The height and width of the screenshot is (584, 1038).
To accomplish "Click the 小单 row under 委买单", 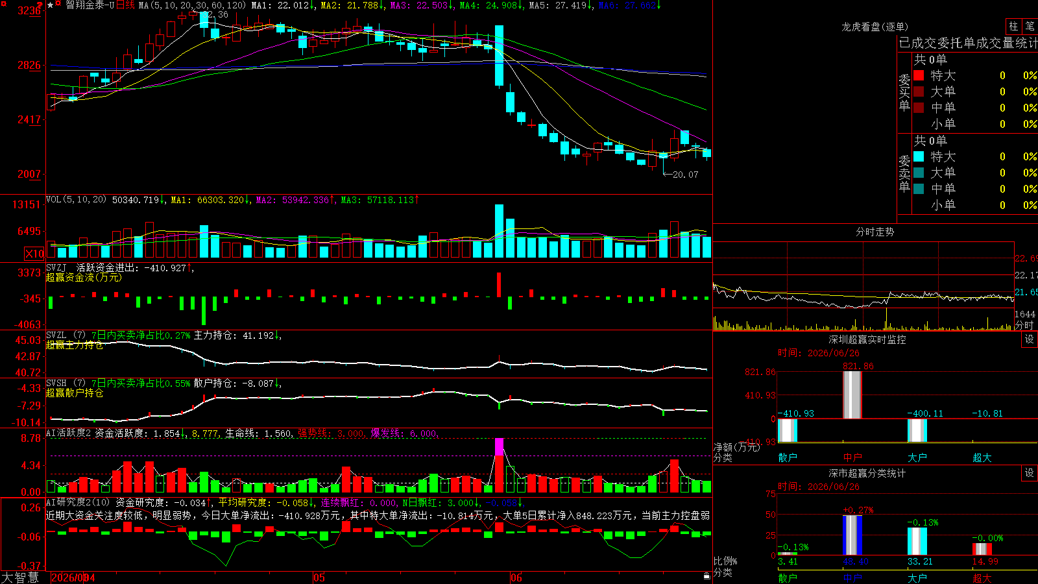I will click(975, 124).
